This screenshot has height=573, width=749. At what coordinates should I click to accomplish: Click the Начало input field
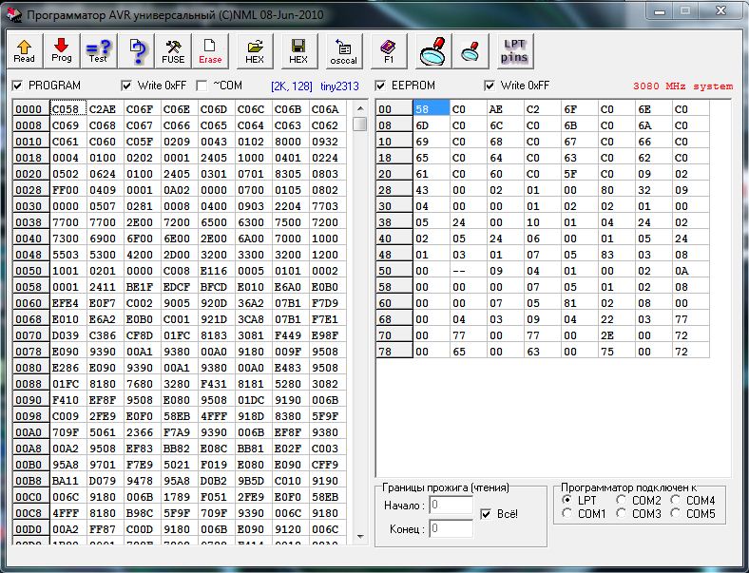click(451, 505)
